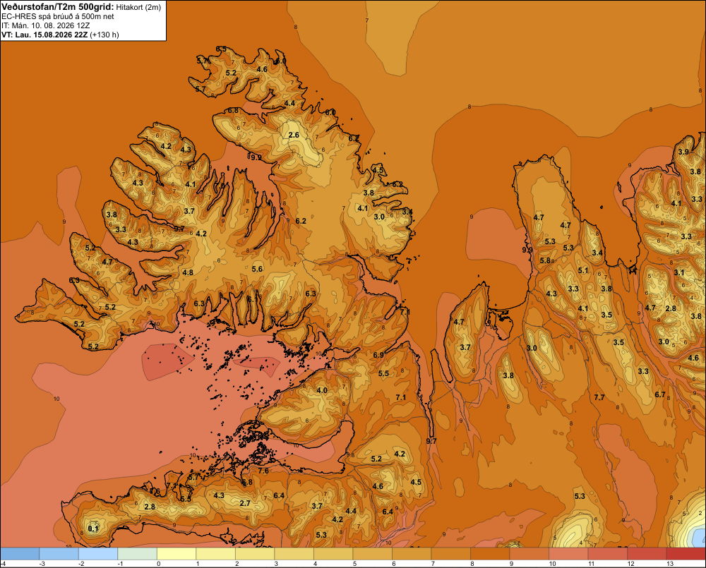Click the '-2' legend scale label
The image size is (706, 568).
point(81,564)
